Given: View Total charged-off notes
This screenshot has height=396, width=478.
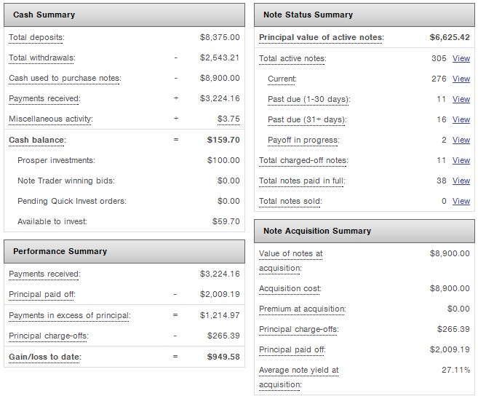Looking at the screenshot, I should tap(461, 160).
